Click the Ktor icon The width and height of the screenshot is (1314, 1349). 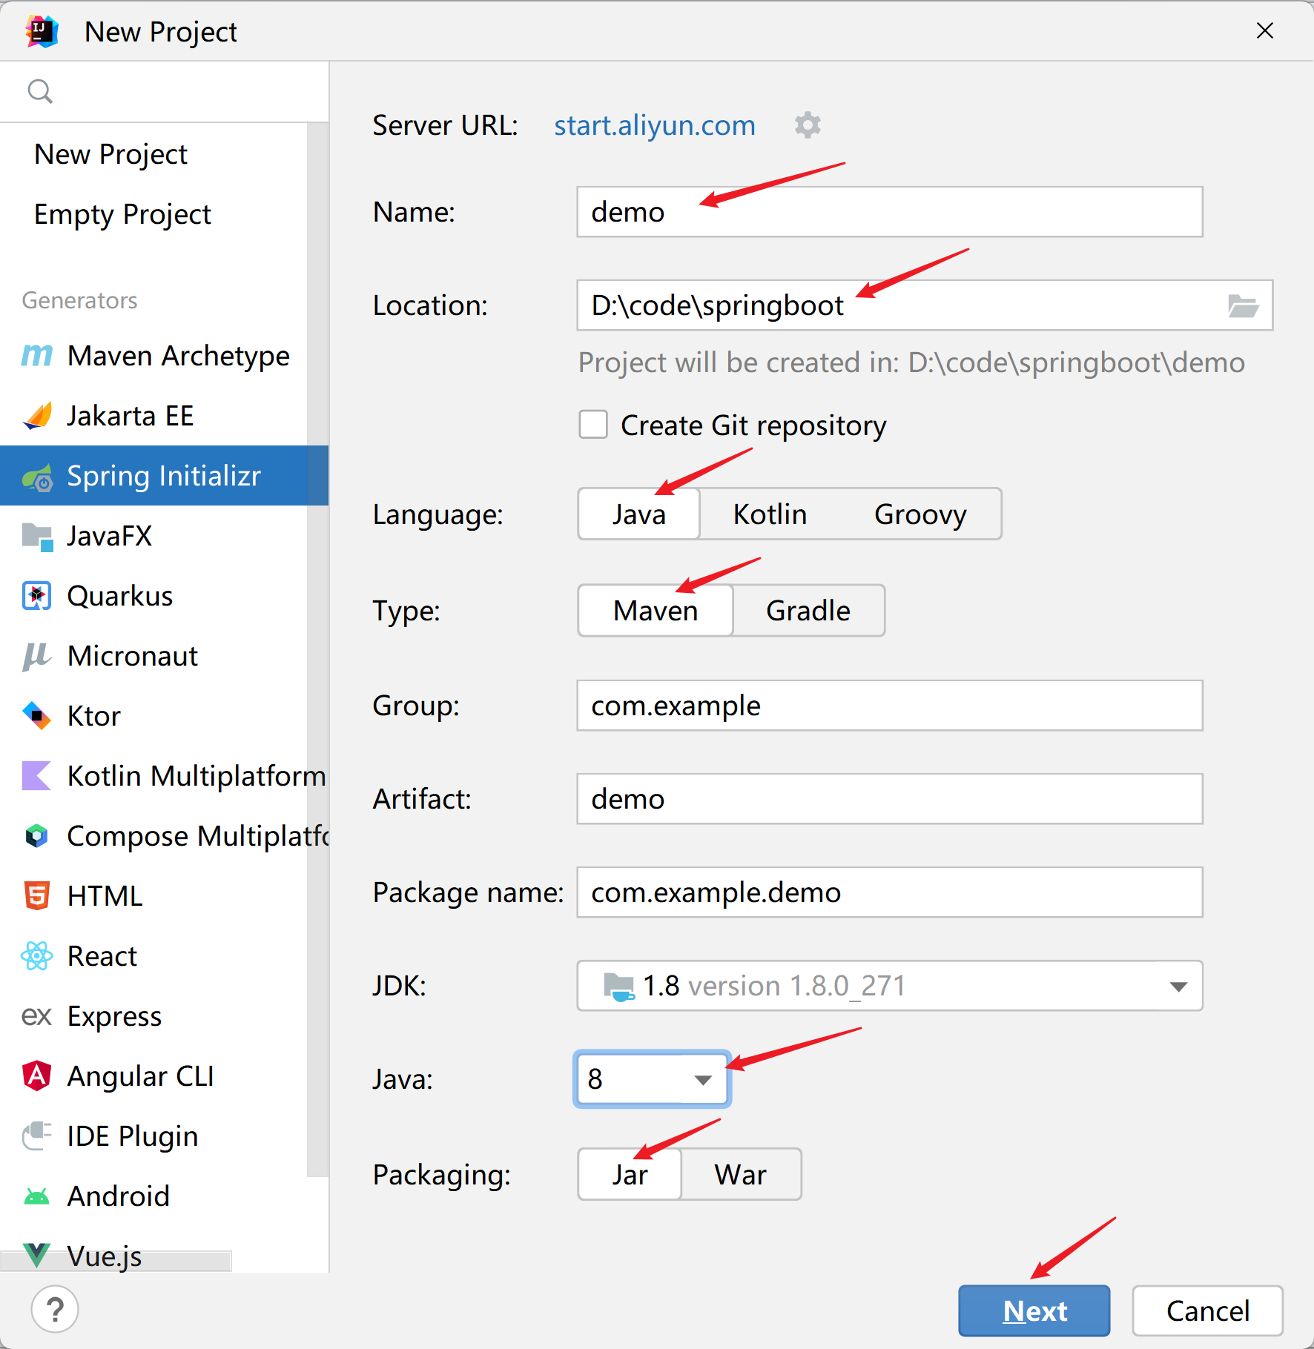click(x=37, y=716)
